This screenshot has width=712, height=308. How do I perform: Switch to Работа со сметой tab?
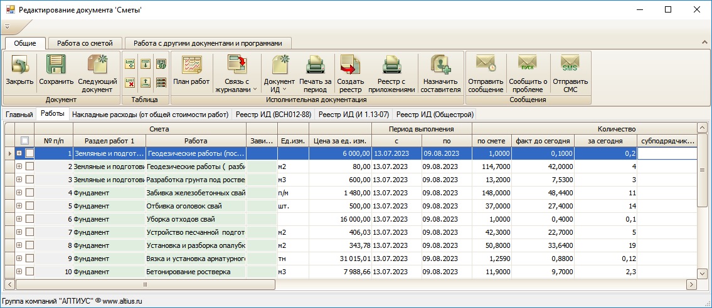click(85, 43)
